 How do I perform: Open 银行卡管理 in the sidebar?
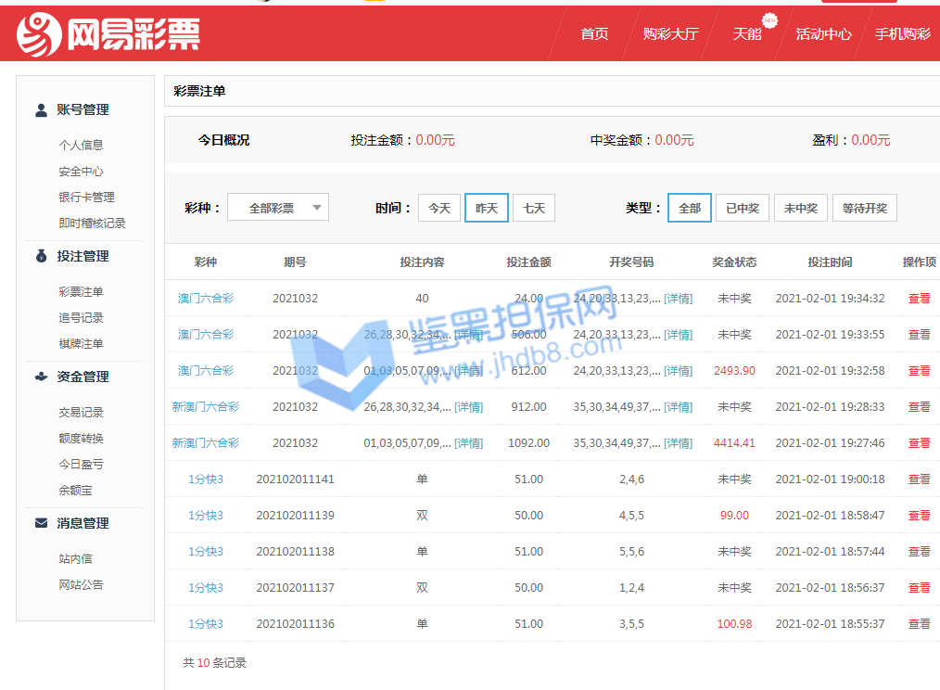[x=86, y=198]
